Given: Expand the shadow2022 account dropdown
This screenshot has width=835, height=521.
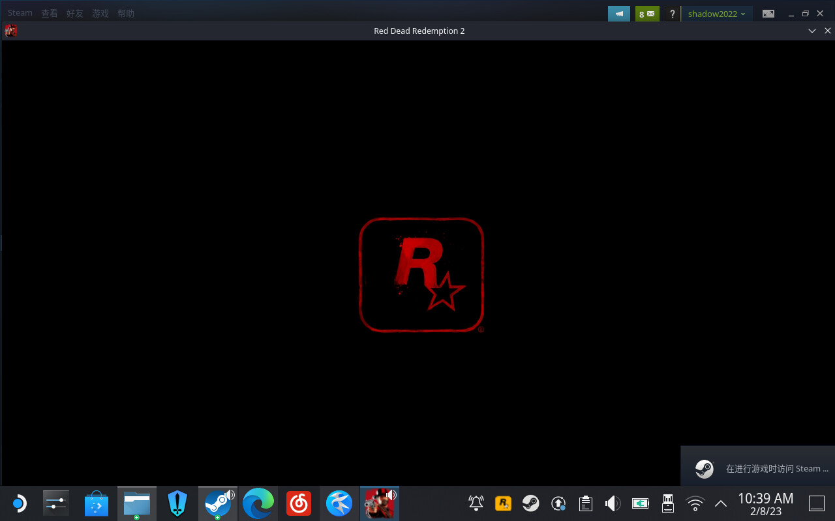Looking at the screenshot, I should pyautogui.click(x=717, y=14).
